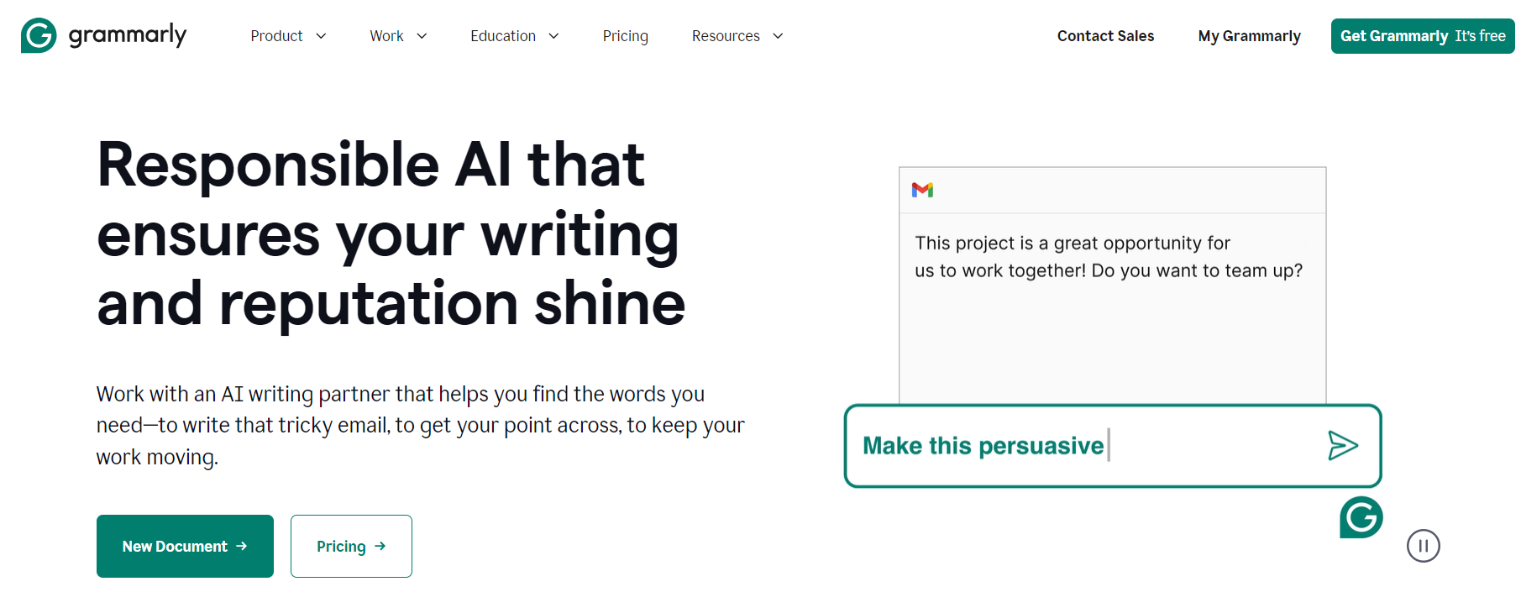
Task: Open the Work dropdown menu
Action: (x=386, y=36)
